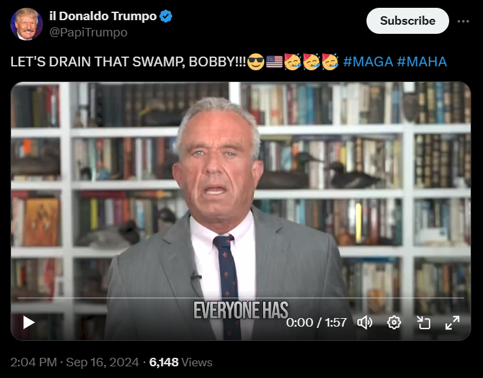Open the post timestamp 2:04 PM Sep 16, 2024

click(x=75, y=362)
